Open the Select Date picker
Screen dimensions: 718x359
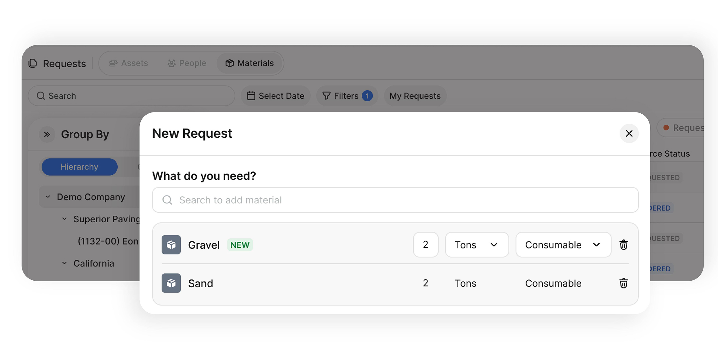point(276,96)
